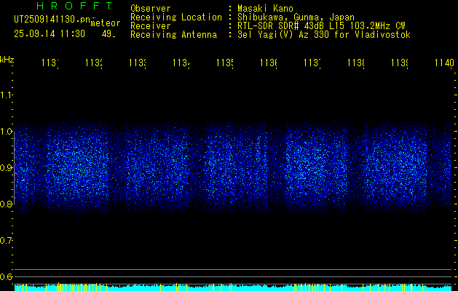Click the kHz axis unit label
Viewport: 458px width, 291px height.
pos(7,60)
